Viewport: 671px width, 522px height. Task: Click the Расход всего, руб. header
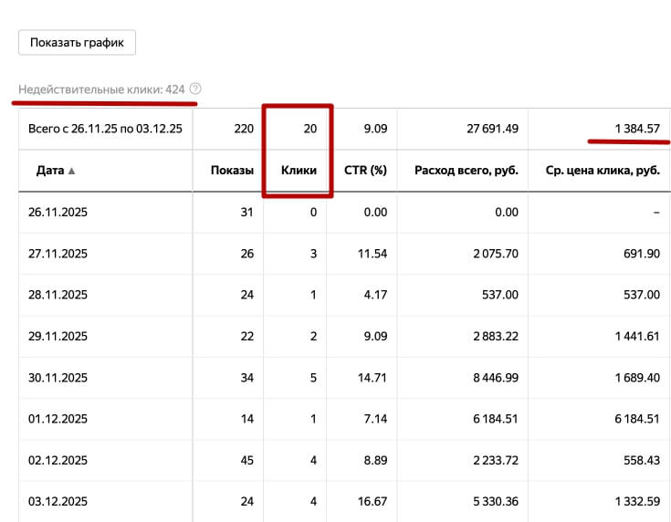[x=466, y=170]
